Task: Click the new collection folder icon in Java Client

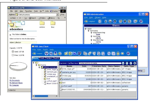Action: [66, 54]
